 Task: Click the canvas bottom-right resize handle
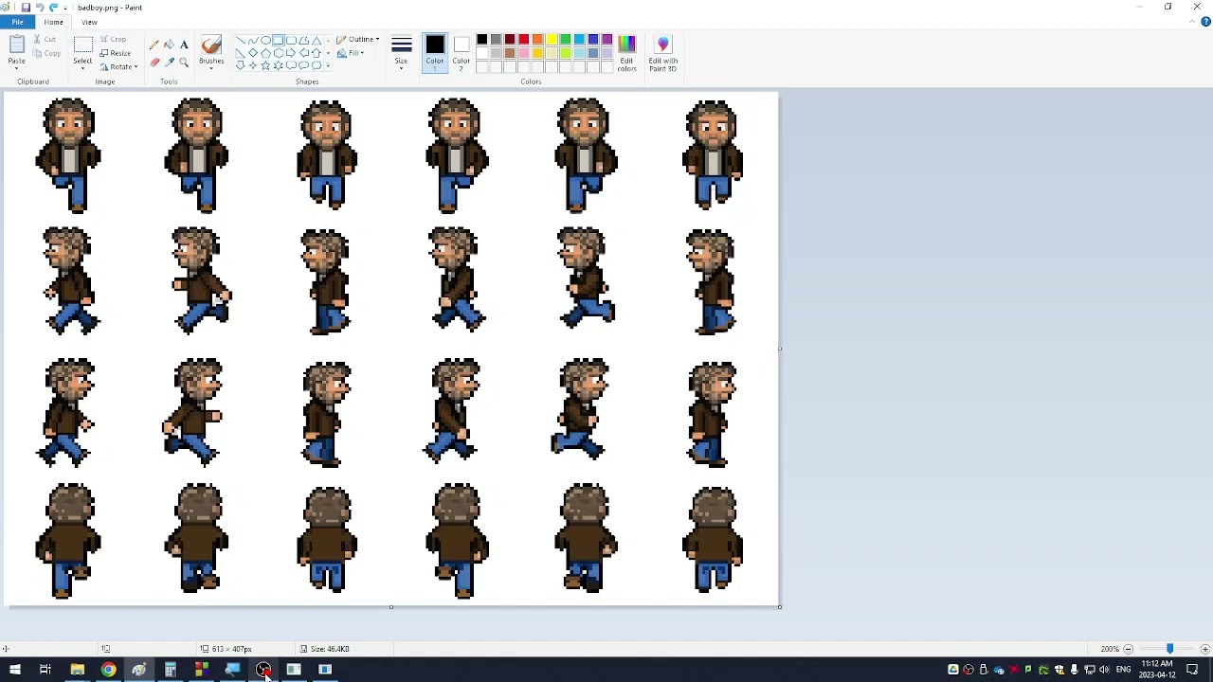click(x=780, y=607)
